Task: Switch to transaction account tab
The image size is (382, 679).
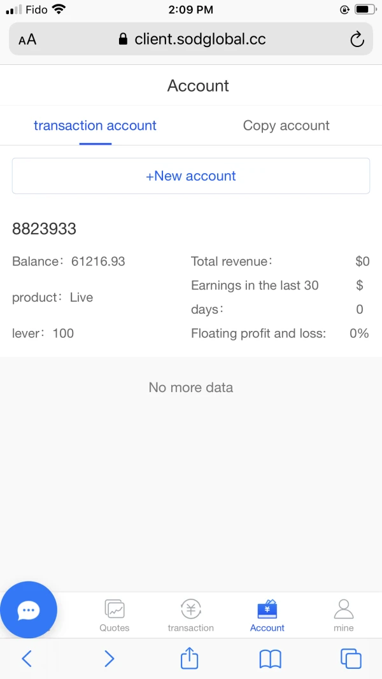Action: pyautogui.click(x=95, y=125)
